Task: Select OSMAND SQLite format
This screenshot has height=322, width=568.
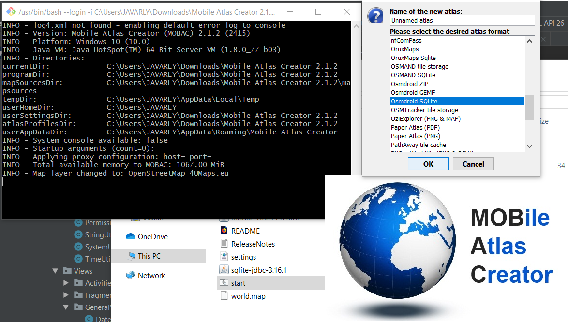Action: pos(457,75)
